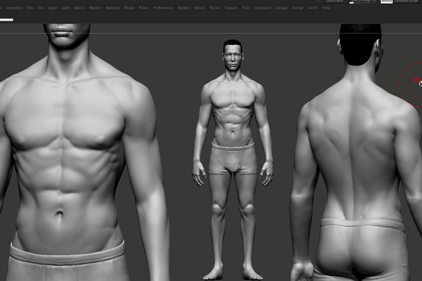Open the Texture menu
422x281 pixels.
point(231,8)
